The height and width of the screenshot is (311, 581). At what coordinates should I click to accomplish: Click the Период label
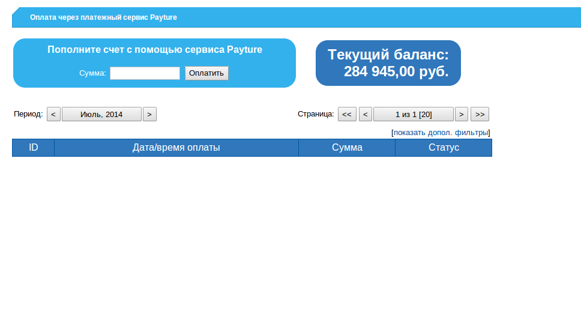[x=28, y=113]
